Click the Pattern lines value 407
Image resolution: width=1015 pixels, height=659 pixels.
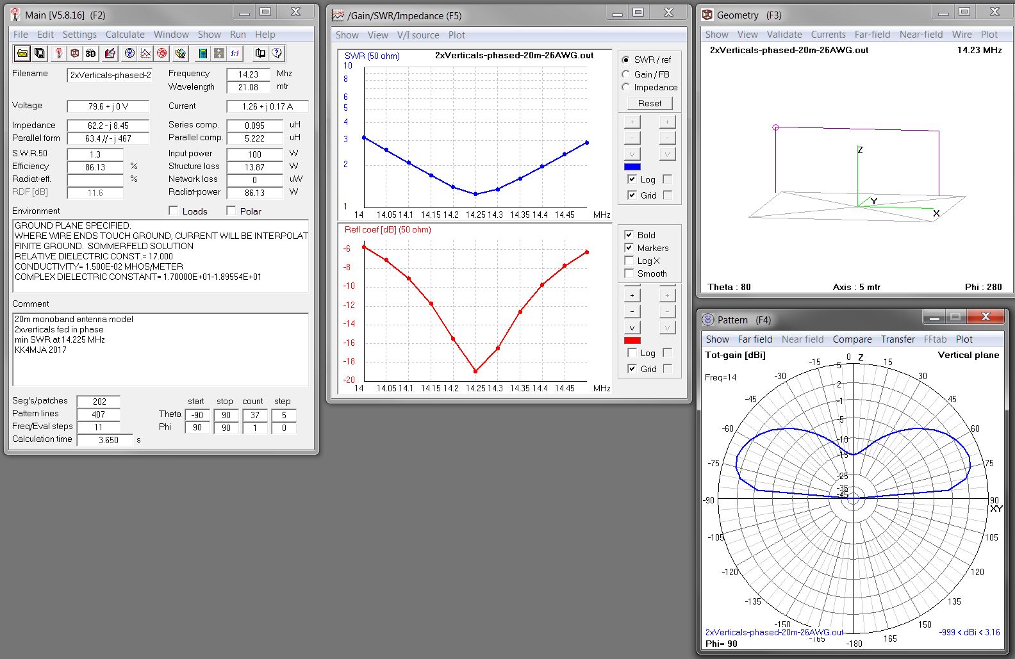(x=99, y=414)
